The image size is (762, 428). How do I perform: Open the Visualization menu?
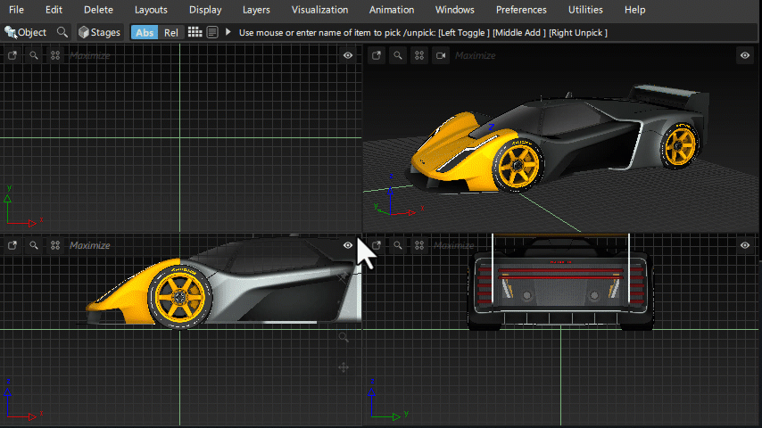[319, 10]
